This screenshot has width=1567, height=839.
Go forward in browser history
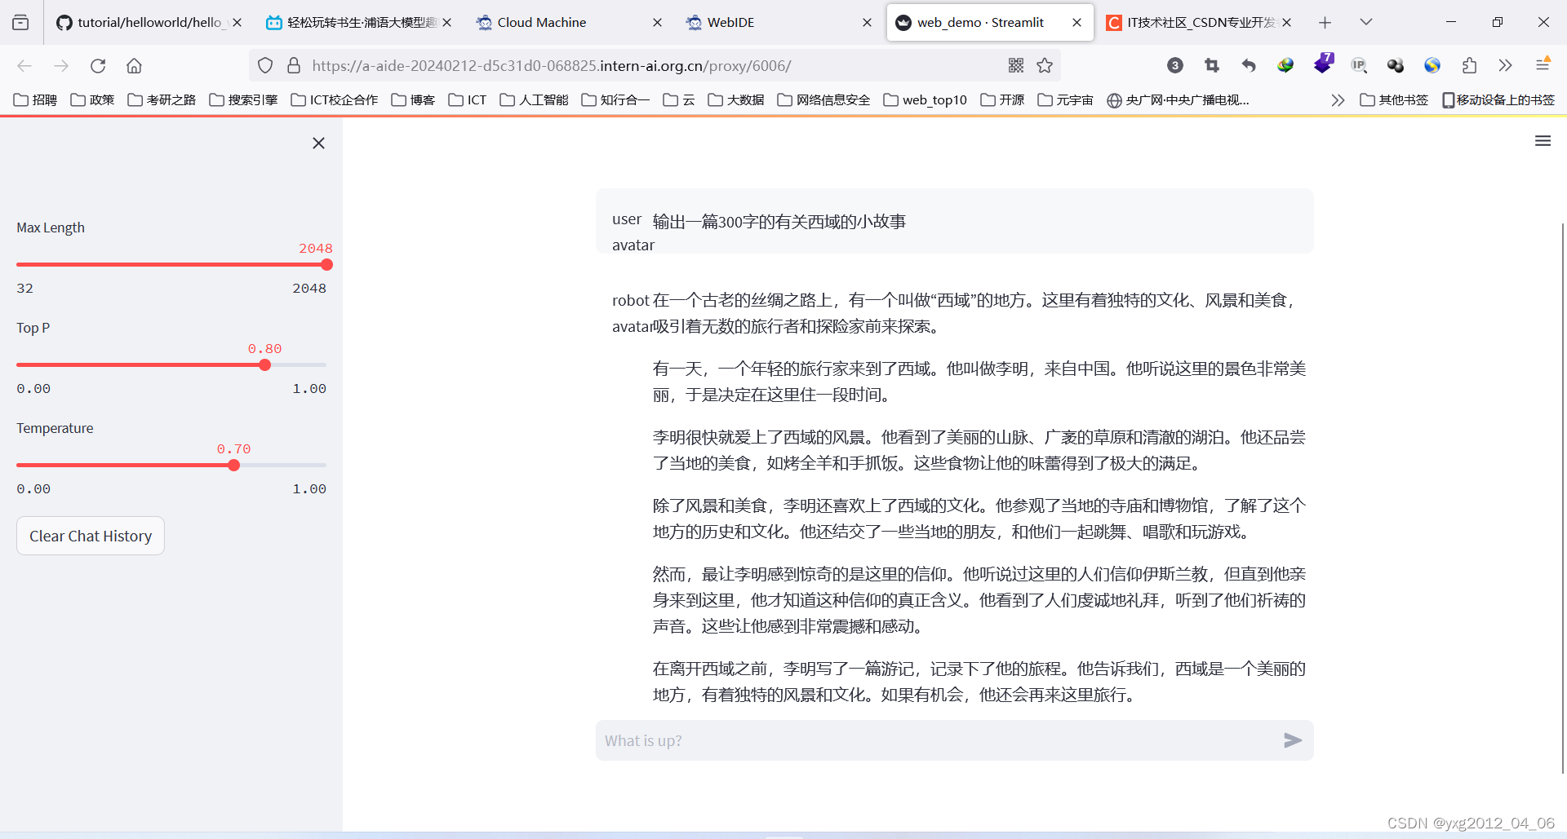pyautogui.click(x=61, y=66)
